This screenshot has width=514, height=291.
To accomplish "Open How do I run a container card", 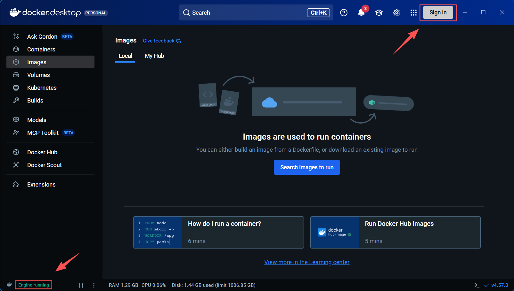I will point(218,232).
